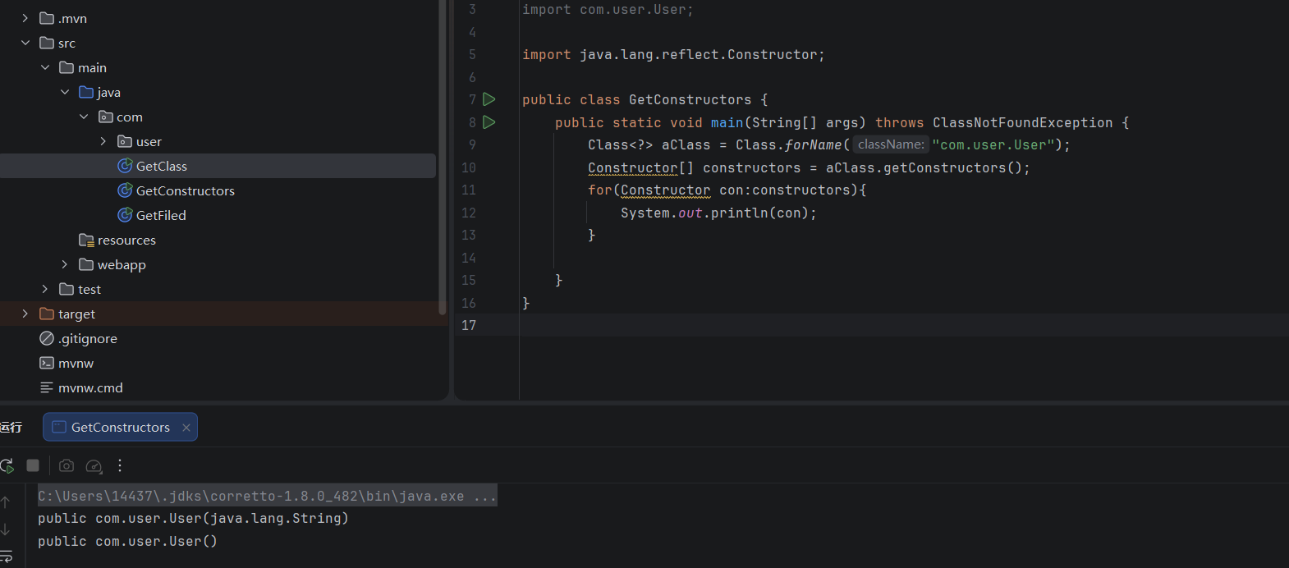This screenshot has height=568, width=1289.
Task: Open run toolbar more options menu
Action: click(x=120, y=465)
